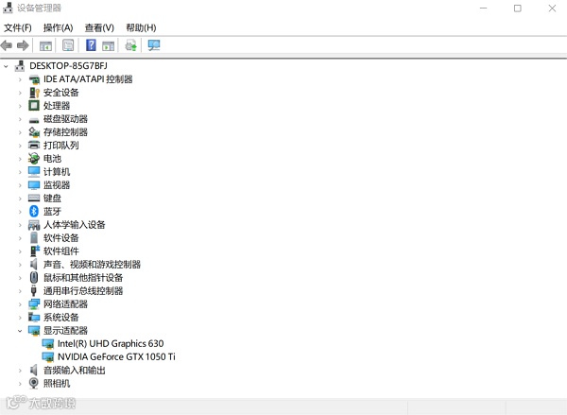Screen dimensions: 567x415
Task: Click the 设备管理器 title bar icon
Action: click(x=8, y=8)
